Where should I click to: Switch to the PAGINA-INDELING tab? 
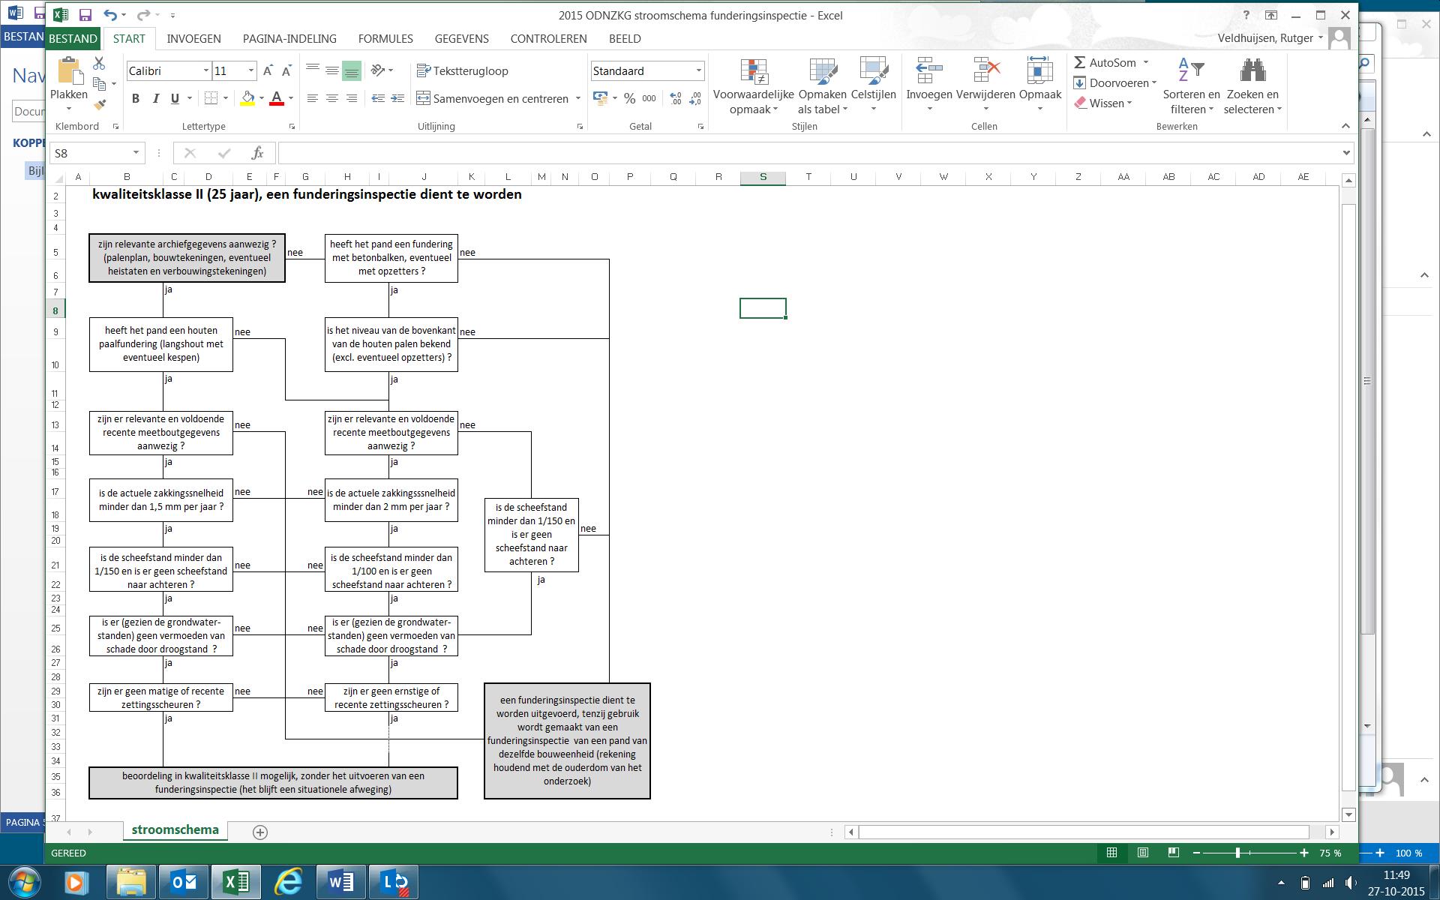coord(289,39)
